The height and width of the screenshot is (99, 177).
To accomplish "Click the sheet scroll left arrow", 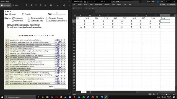I will 75,92.
